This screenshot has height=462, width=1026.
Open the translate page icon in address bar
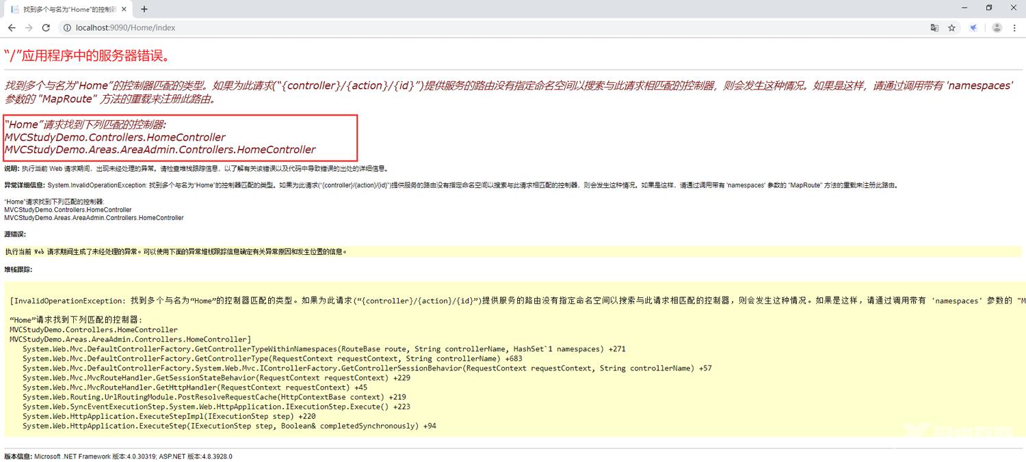click(934, 28)
